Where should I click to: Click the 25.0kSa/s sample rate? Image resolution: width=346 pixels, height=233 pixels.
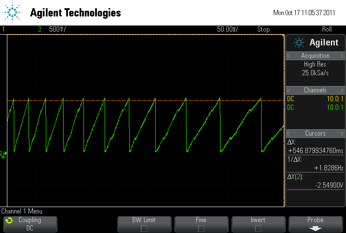tap(315, 73)
